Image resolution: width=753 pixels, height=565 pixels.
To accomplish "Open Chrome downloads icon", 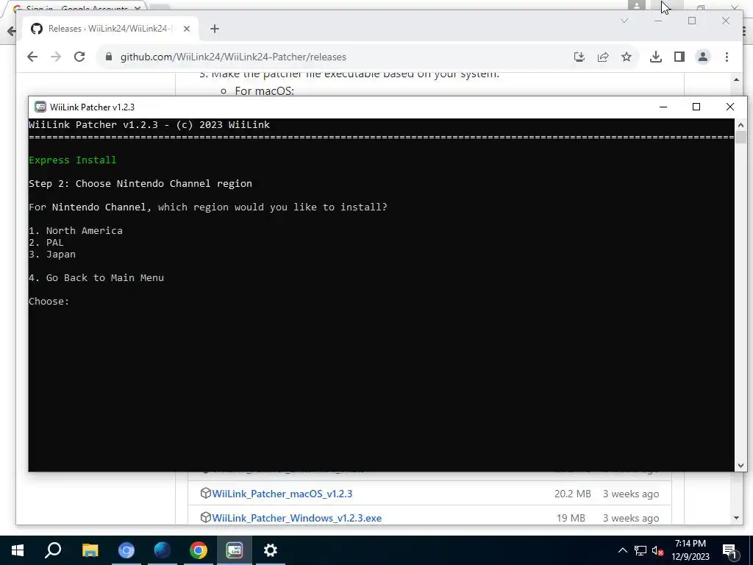I will point(655,57).
